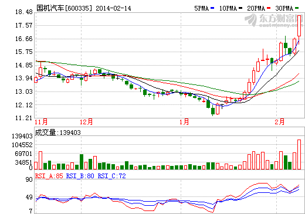Viewport: 305px width, 214px height.
Task: Click the black 10PMA legend color marker
Action: click(240, 8)
